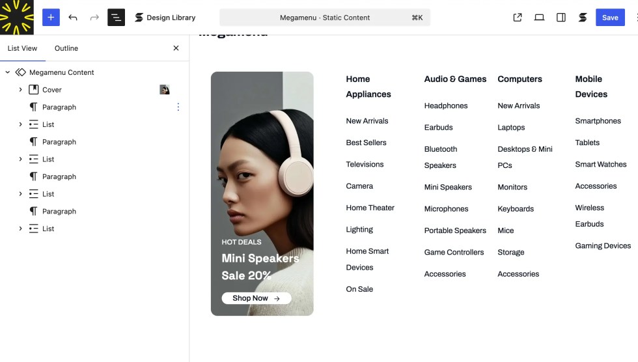This screenshot has width=638, height=362.
Task: Redo the last undone change
Action: (94, 18)
